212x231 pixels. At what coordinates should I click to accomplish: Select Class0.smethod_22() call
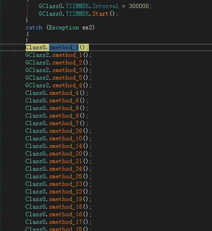(58, 192)
